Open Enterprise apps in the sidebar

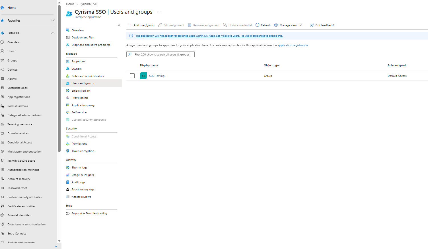[18, 88]
